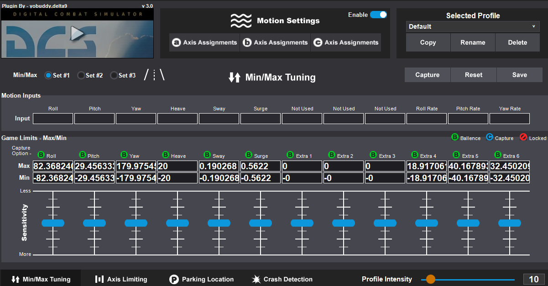548x286 pixels.
Task: Select the forward slash curve icon
Action: (146, 75)
